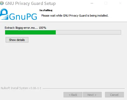Show details of the installation
127x100 pixels.
tap(17, 40)
